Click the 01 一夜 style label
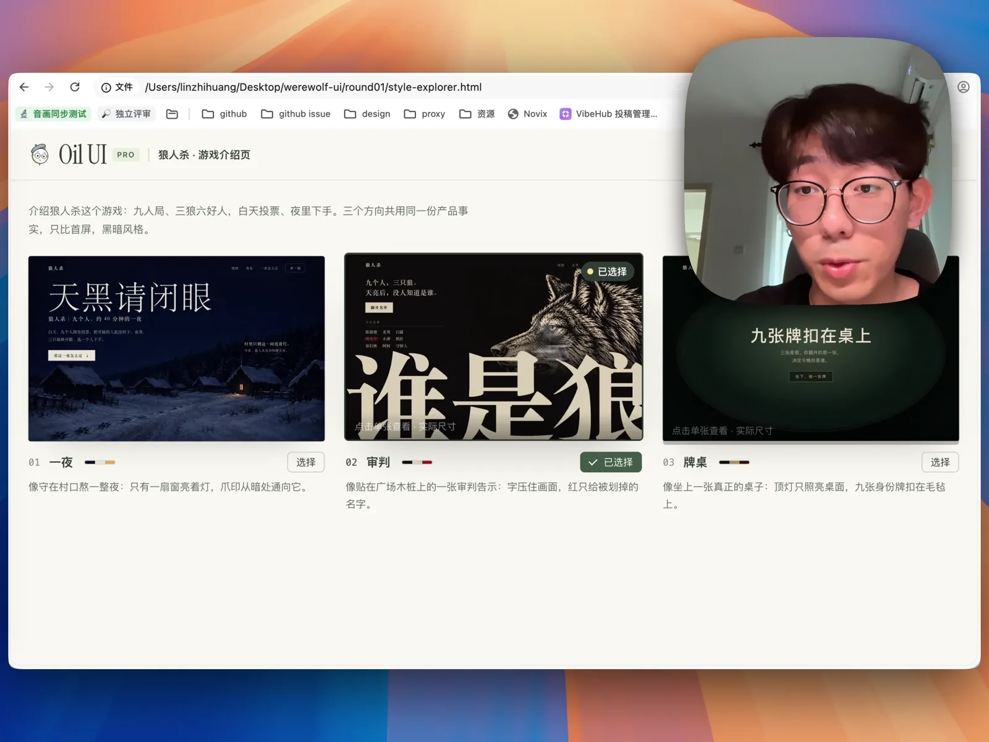 (x=51, y=462)
